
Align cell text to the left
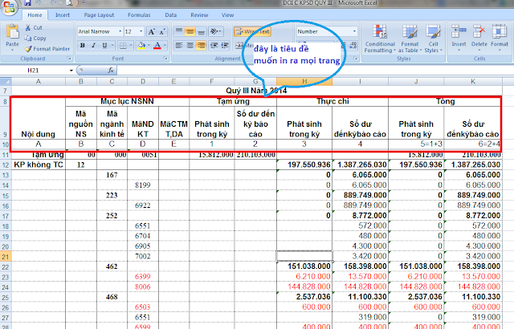tap(179, 46)
